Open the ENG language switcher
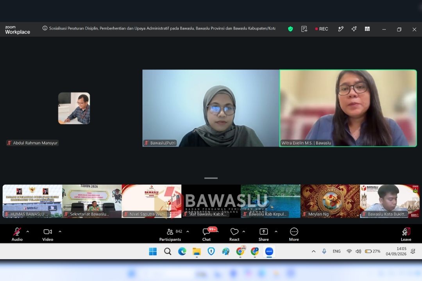This screenshot has width=422, height=281. pos(336,251)
